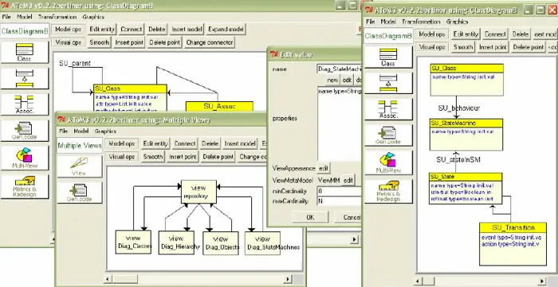The height and width of the screenshot is (287, 558).
Task: Select Multi-View icon in right window palette
Action: (388, 163)
